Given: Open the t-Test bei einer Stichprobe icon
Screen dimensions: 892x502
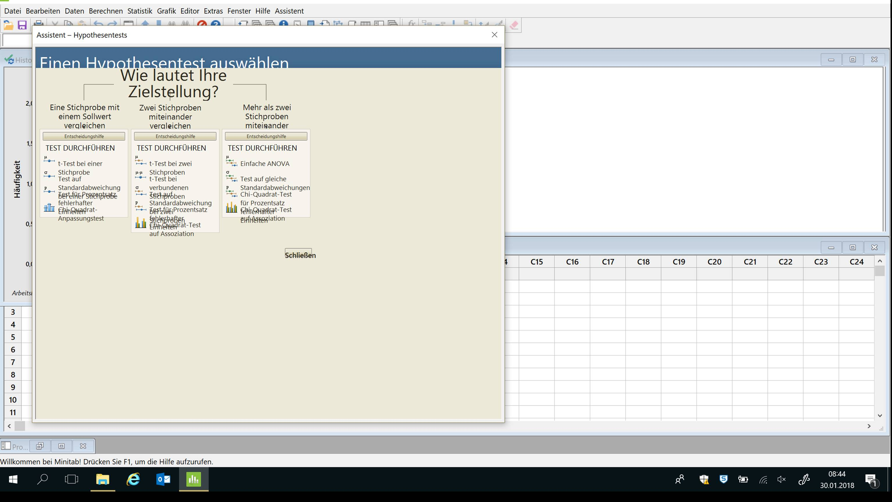Looking at the screenshot, I should [x=49, y=160].
